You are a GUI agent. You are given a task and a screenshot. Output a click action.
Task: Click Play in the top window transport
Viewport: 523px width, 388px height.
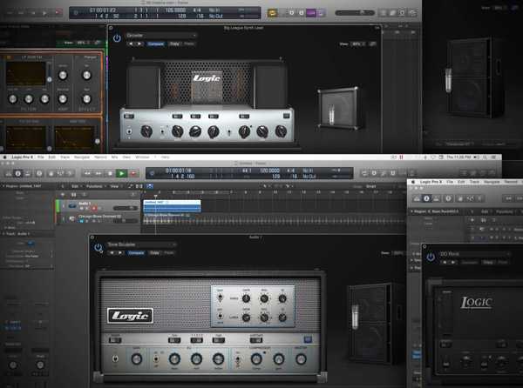coord(44,13)
